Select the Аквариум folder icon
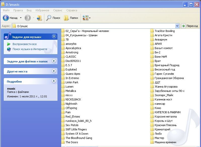The height and width of the screenshot is (147, 201). [152, 40]
